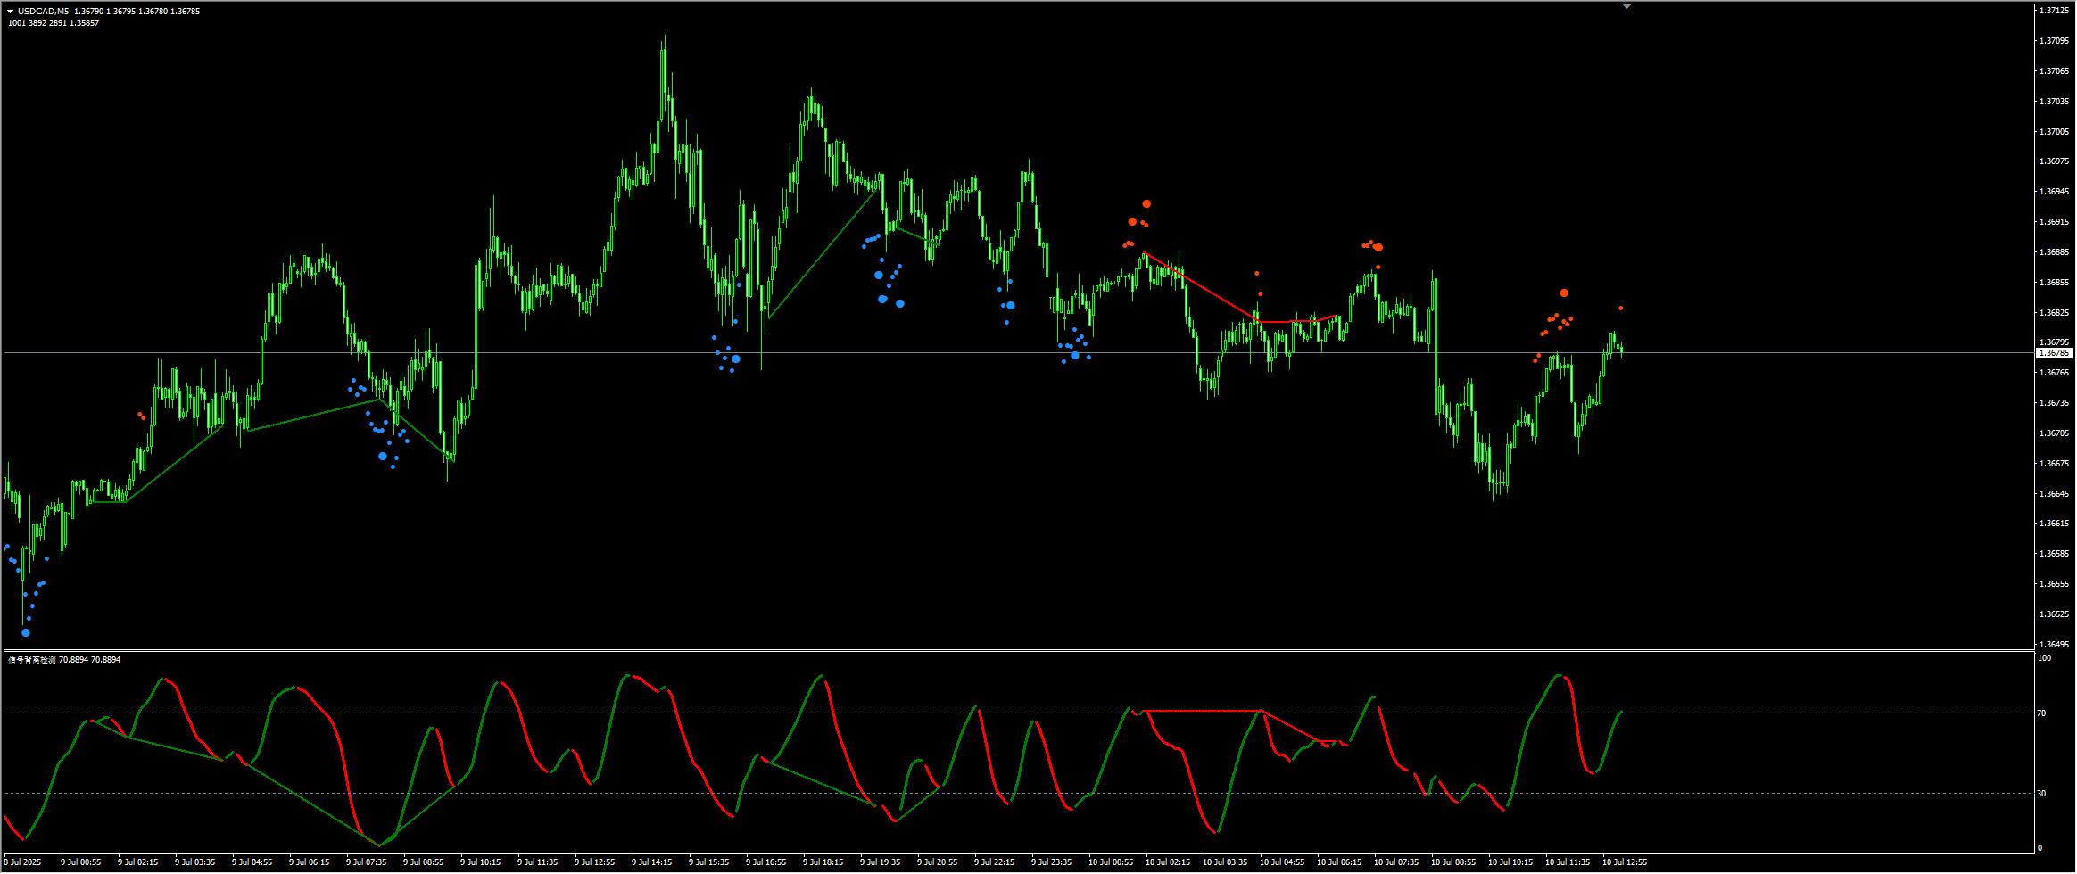Screen dimensions: 2077x874
Task: Click the 1.37125 price on the price axis
Action: (x=2054, y=11)
